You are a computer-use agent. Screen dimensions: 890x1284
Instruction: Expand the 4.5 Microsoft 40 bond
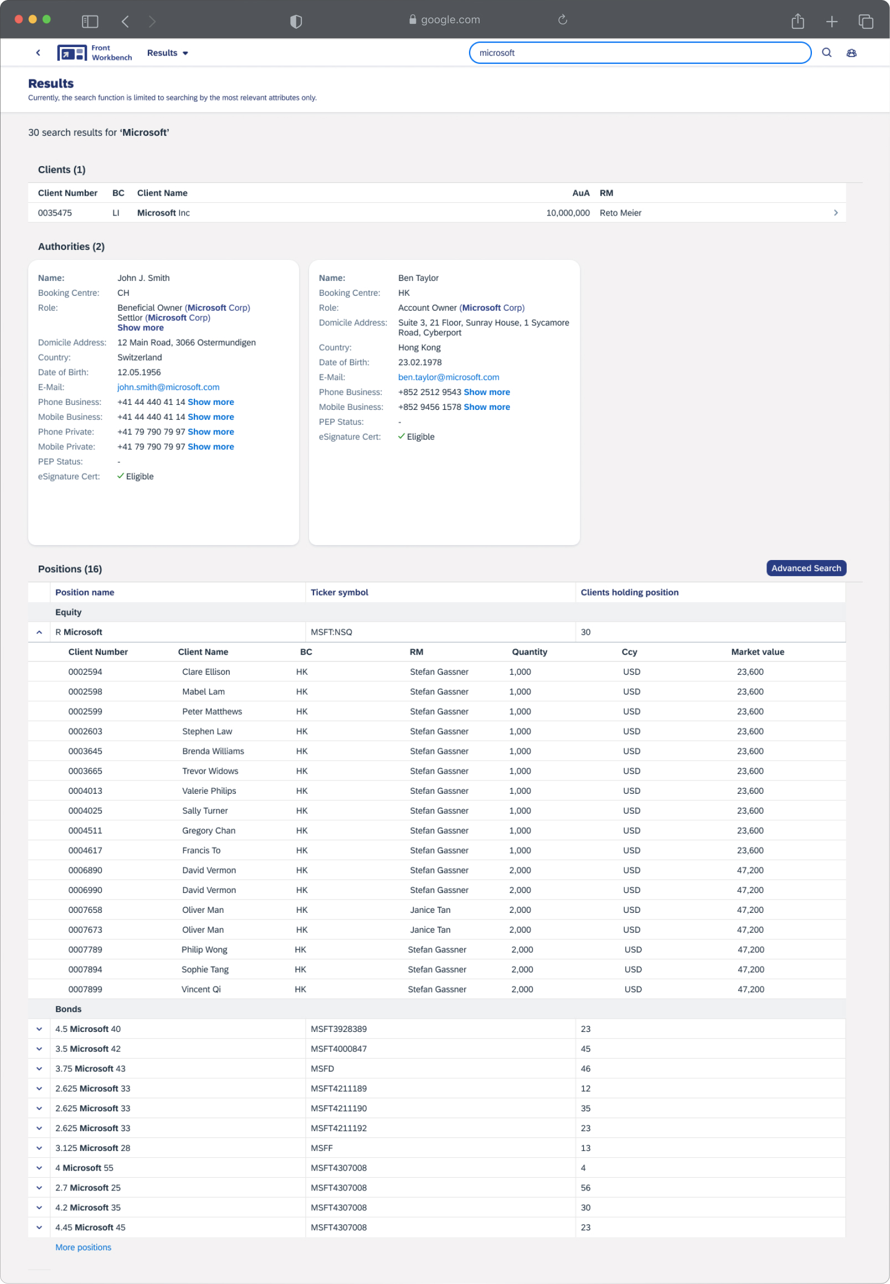39,1029
